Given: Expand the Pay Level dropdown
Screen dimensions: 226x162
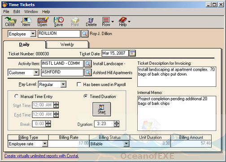Looking at the screenshot, I should click(x=63, y=85).
